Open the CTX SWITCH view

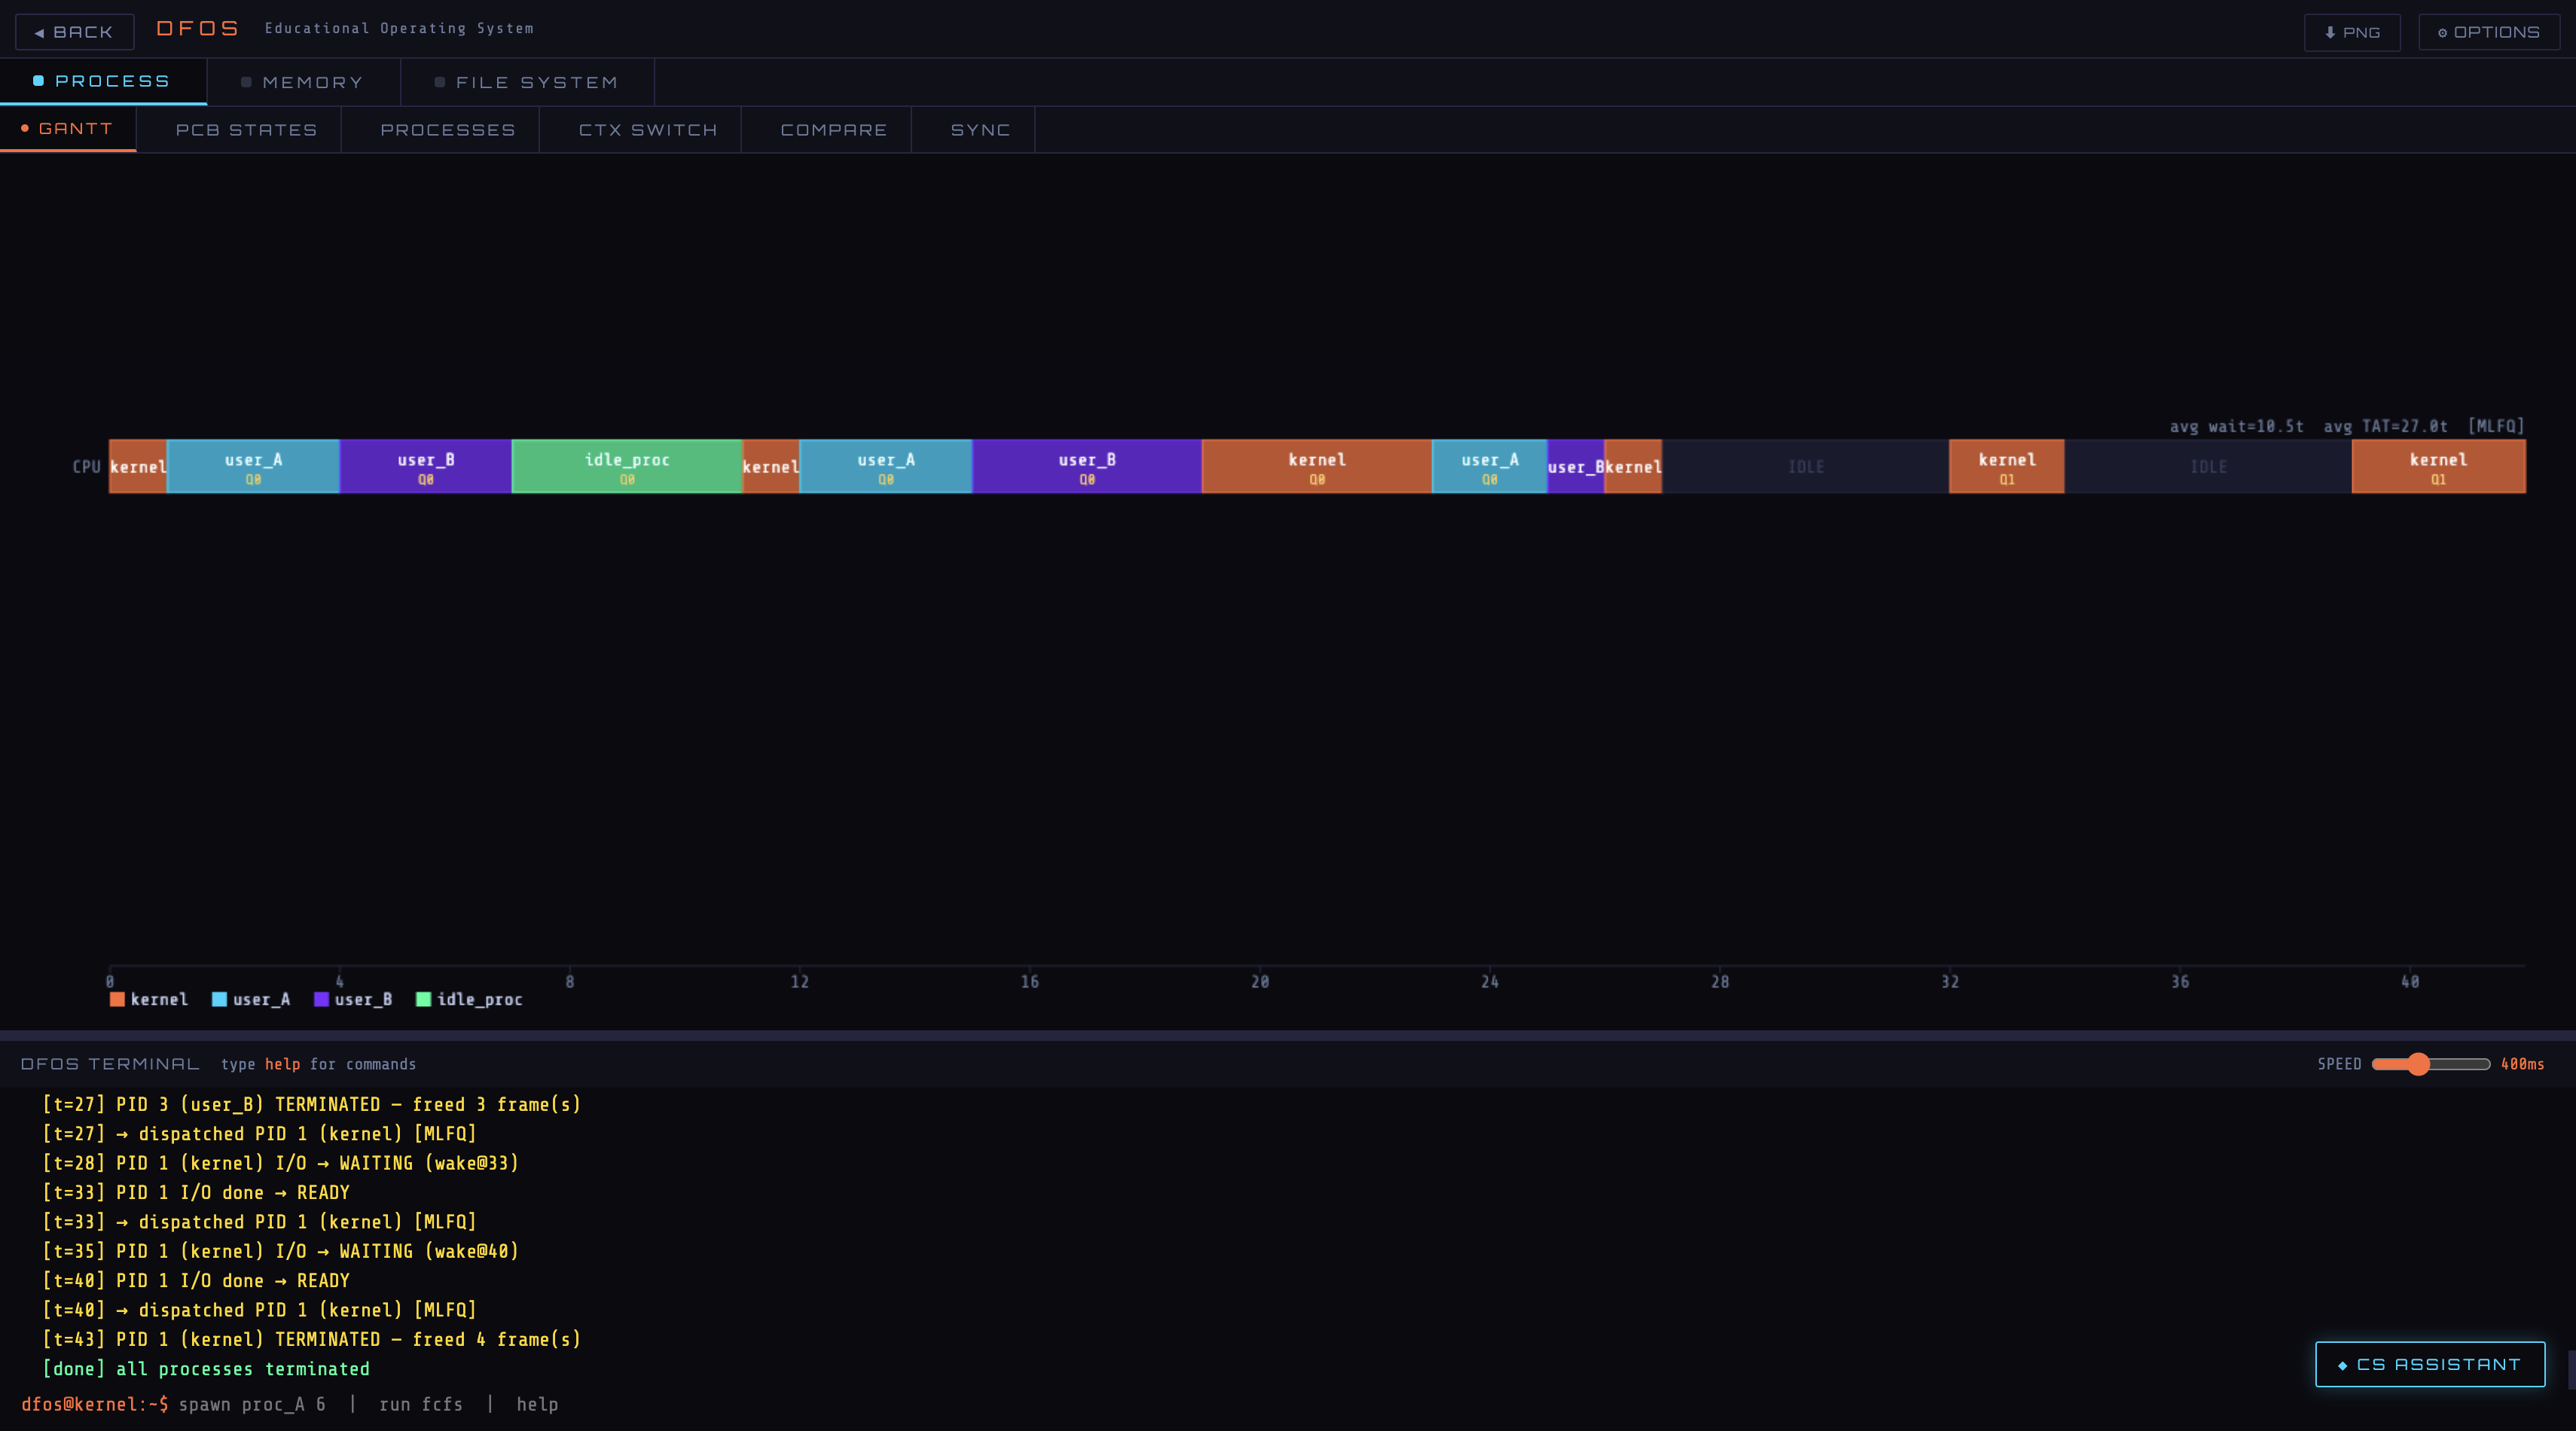(x=647, y=129)
